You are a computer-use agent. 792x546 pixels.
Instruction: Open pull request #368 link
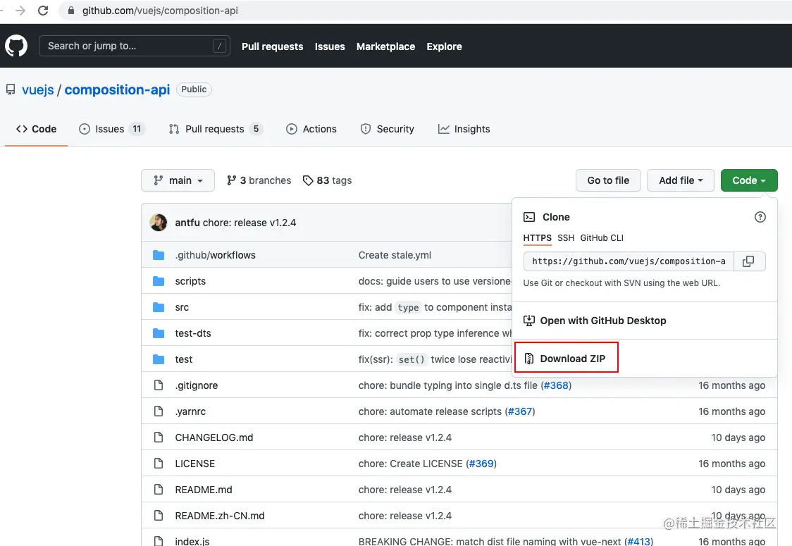[556, 385]
